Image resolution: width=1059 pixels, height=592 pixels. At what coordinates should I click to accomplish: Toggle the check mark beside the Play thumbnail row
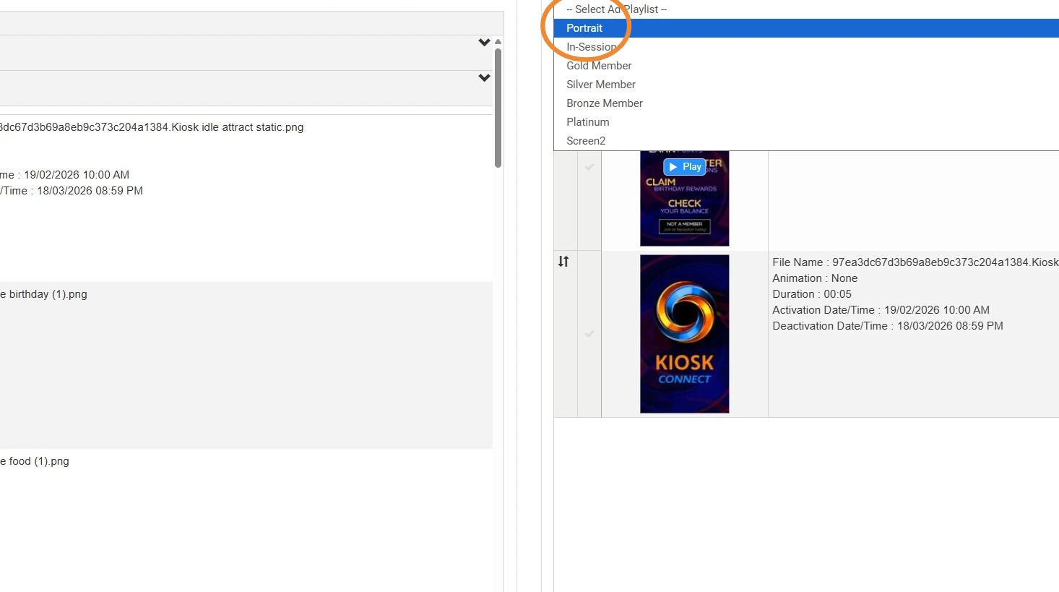589,167
